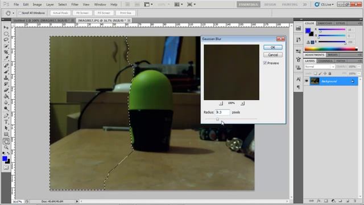
Task: Select the Paint Bucket tool
Action: (6, 96)
